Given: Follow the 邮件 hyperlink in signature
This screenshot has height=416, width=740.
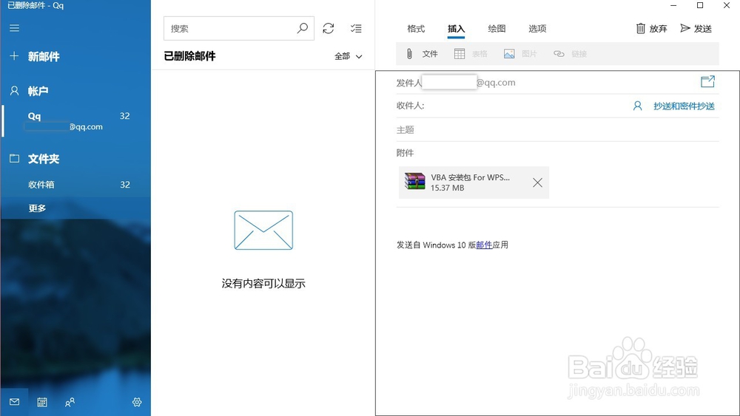Looking at the screenshot, I should pos(484,245).
